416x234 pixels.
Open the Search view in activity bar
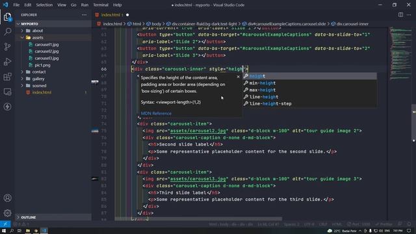tap(7, 32)
